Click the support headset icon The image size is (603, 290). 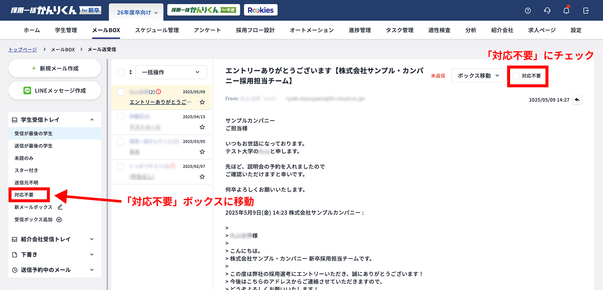tap(547, 11)
